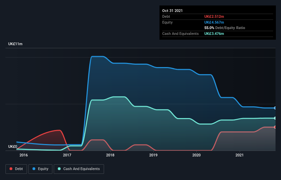The height and width of the screenshot is (180, 281).
Task: Click the blue Equity endpoint marker
Action: 275,108
